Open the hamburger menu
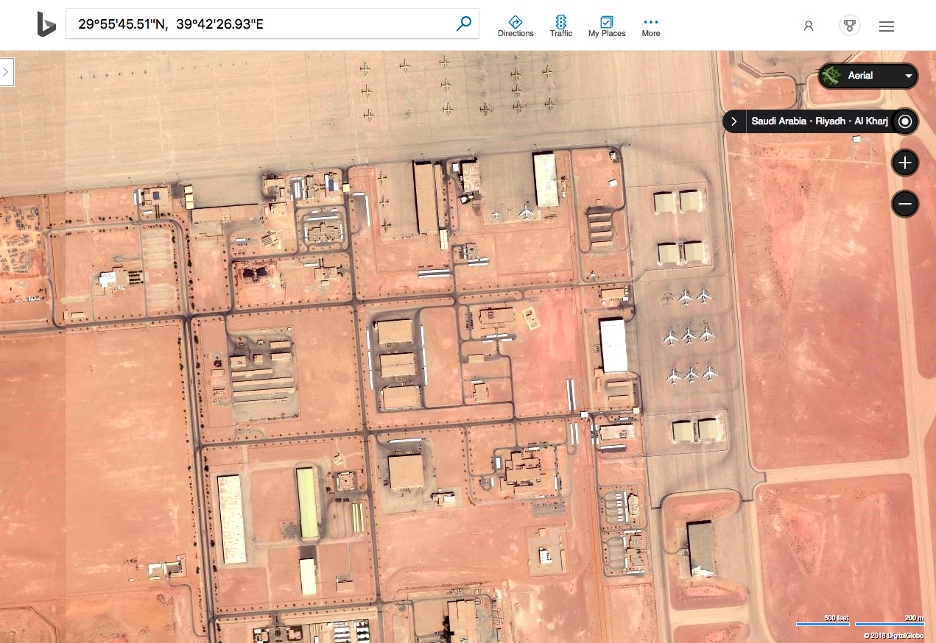This screenshot has width=936, height=643. 887,26
